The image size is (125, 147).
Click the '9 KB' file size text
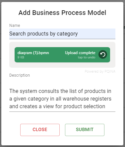click(x=21, y=57)
